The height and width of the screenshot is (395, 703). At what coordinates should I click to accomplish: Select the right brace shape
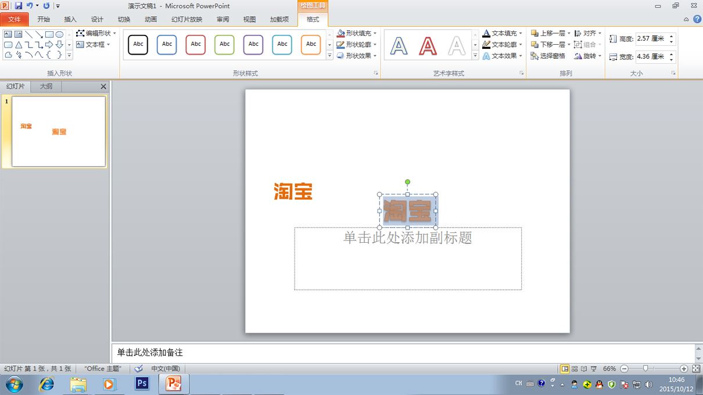pos(59,55)
